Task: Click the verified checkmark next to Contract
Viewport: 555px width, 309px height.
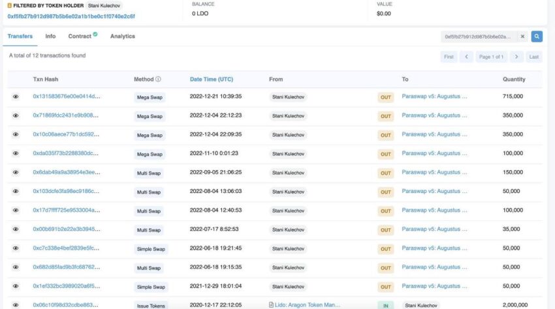Action: pyautogui.click(x=95, y=35)
